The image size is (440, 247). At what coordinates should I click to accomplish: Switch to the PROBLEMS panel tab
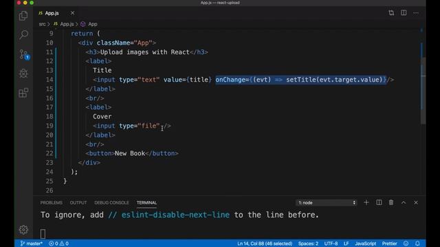[x=51, y=203]
